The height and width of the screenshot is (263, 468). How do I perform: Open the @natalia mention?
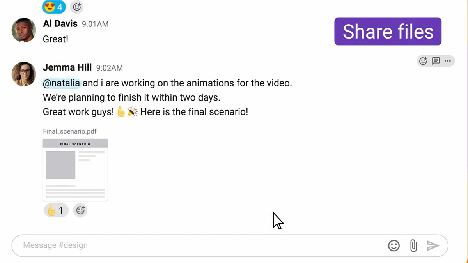(x=62, y=83)
